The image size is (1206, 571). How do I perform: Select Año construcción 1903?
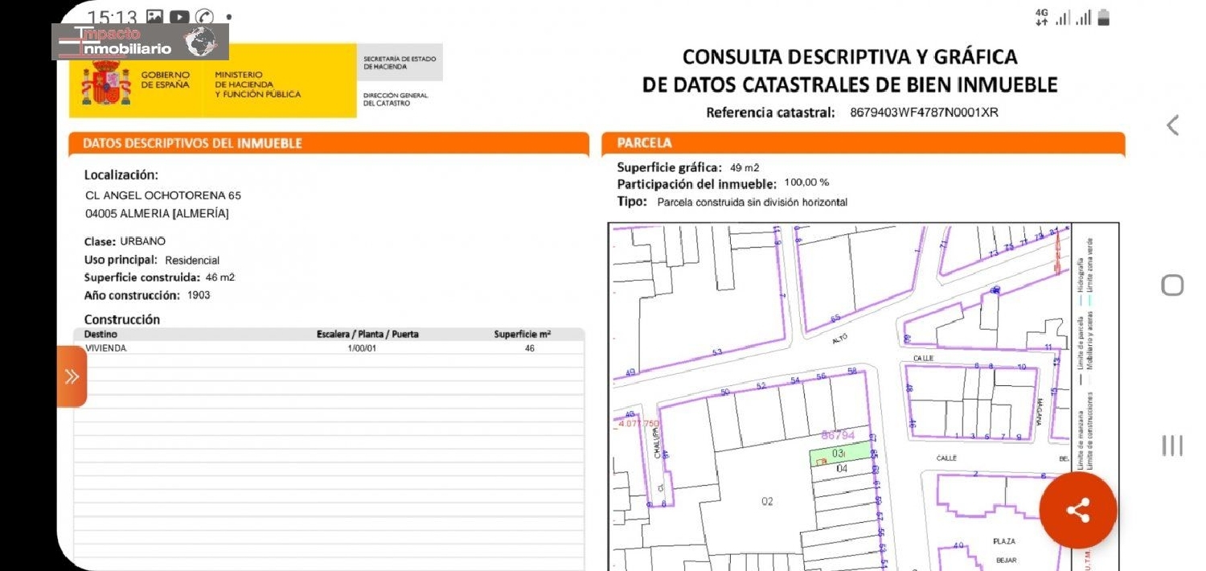[x=147, y=295]
